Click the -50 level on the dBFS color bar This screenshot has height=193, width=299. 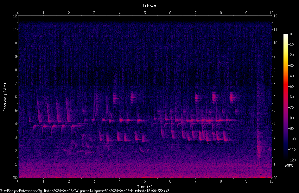pos(291,86)
